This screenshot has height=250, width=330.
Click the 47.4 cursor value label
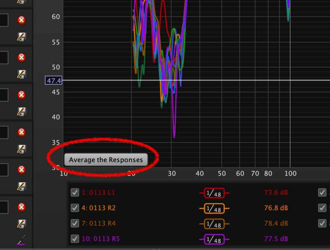click(54, 80)
